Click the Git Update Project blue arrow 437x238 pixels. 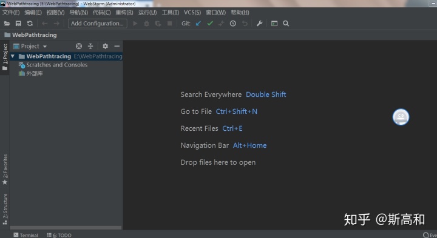(x=198, y=24)
